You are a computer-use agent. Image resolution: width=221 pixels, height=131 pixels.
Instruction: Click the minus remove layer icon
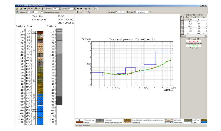point(84,12)
